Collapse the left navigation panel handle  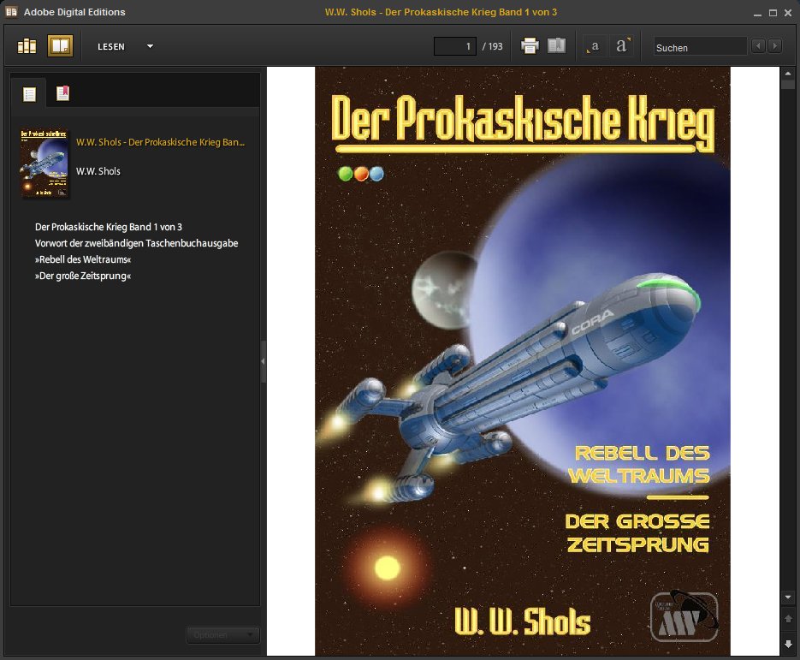(263, 361)
